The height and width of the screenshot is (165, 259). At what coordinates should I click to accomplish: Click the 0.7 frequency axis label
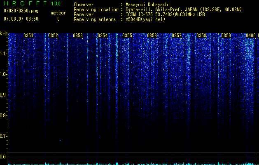(3, 136)
